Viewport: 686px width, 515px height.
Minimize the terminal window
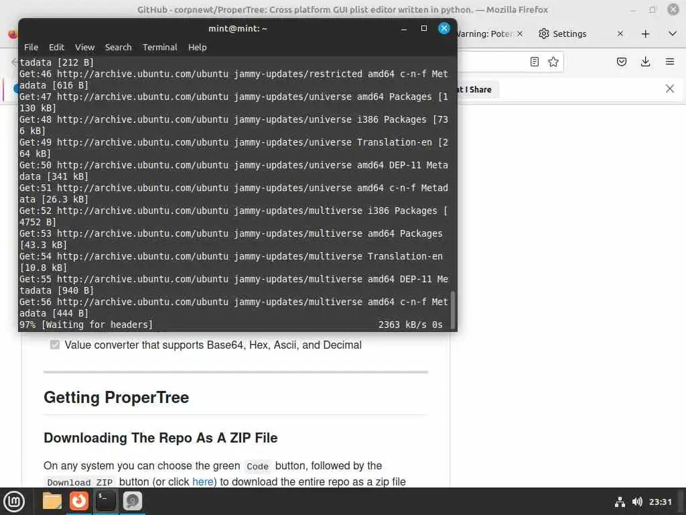(404, 28)
